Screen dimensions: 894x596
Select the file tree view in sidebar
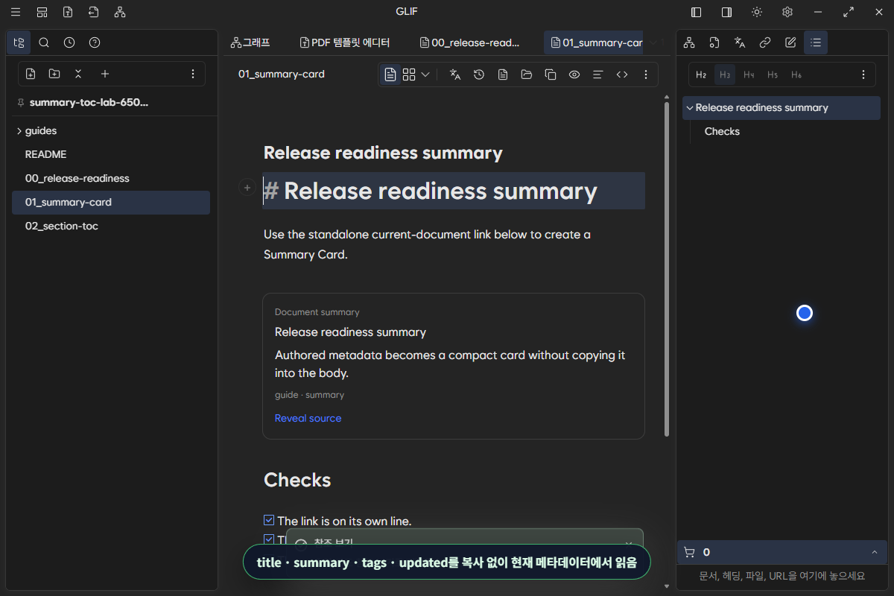point(19,42)
